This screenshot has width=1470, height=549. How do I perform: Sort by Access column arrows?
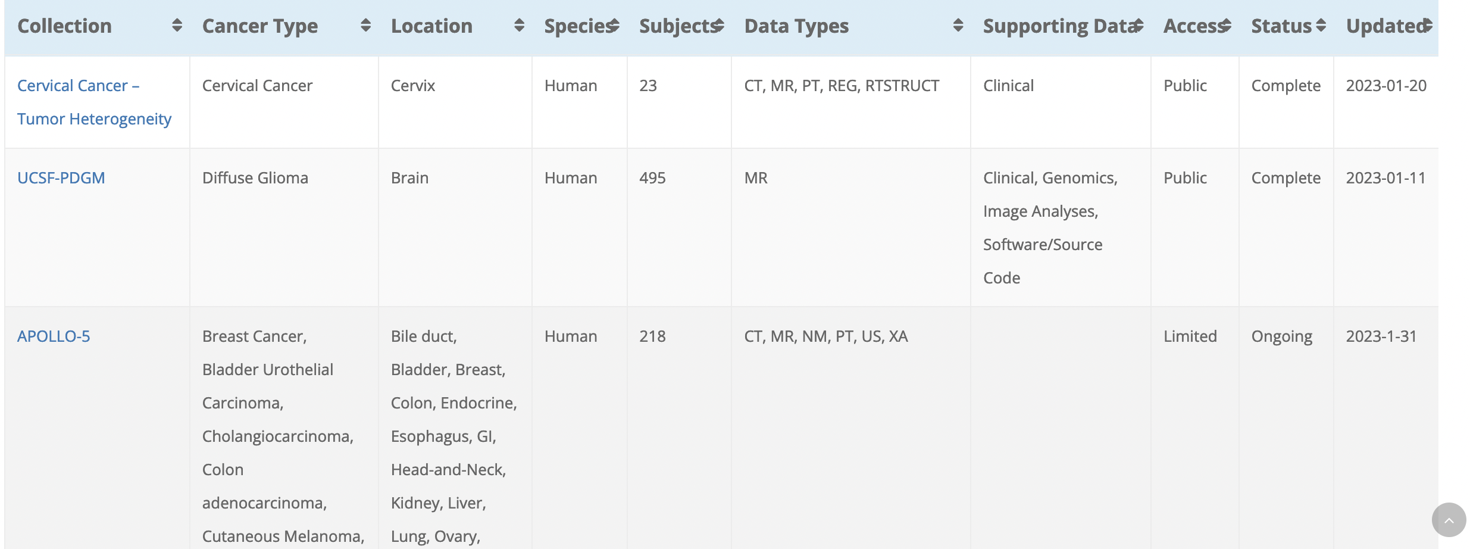(1226, 26)
